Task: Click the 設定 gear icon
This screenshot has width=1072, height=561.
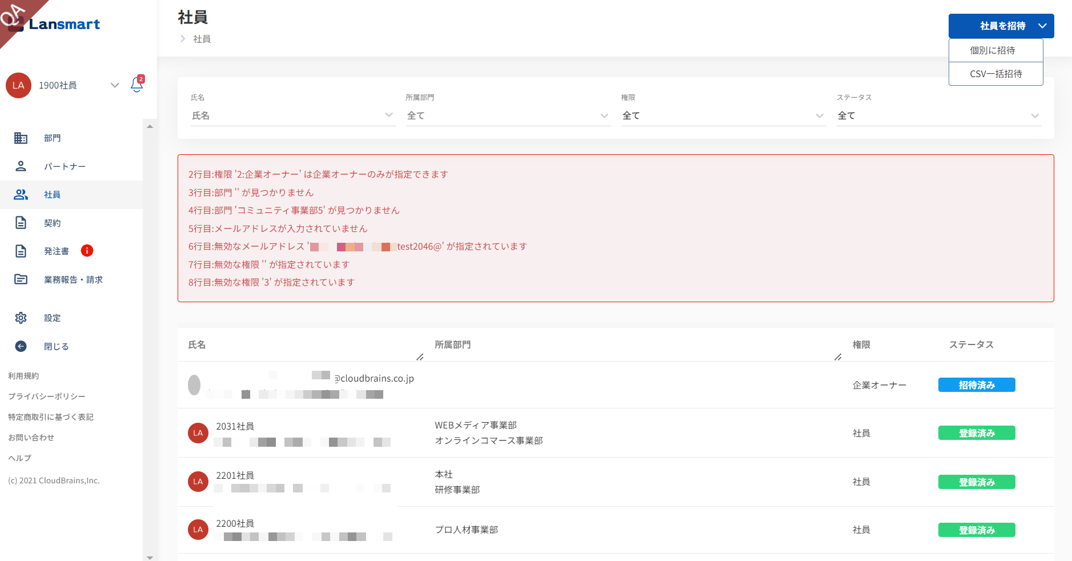Action: pyautogui.click(x=21, y=318)
